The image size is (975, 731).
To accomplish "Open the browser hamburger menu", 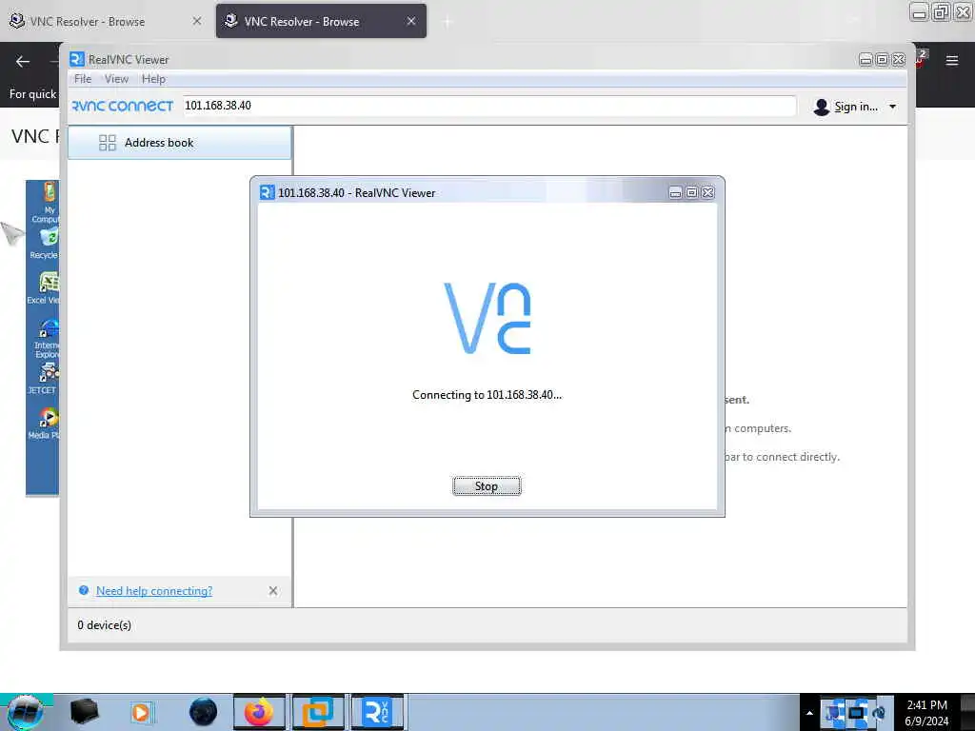I will coord(951,60).
